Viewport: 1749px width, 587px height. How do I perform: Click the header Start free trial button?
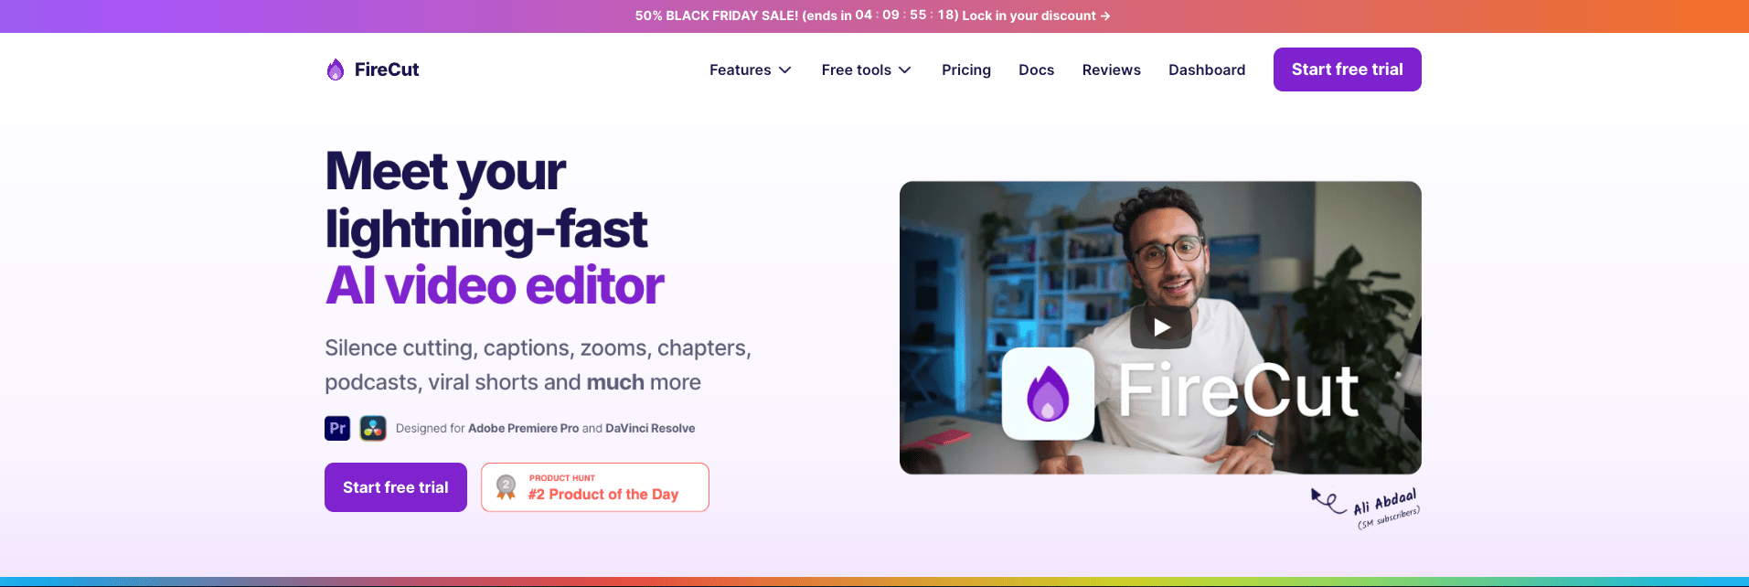[1348, 69]
